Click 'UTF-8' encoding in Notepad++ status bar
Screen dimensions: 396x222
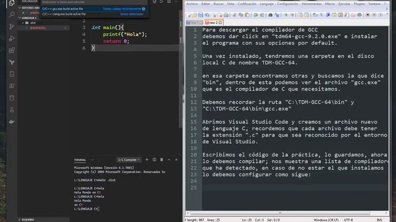348,220
